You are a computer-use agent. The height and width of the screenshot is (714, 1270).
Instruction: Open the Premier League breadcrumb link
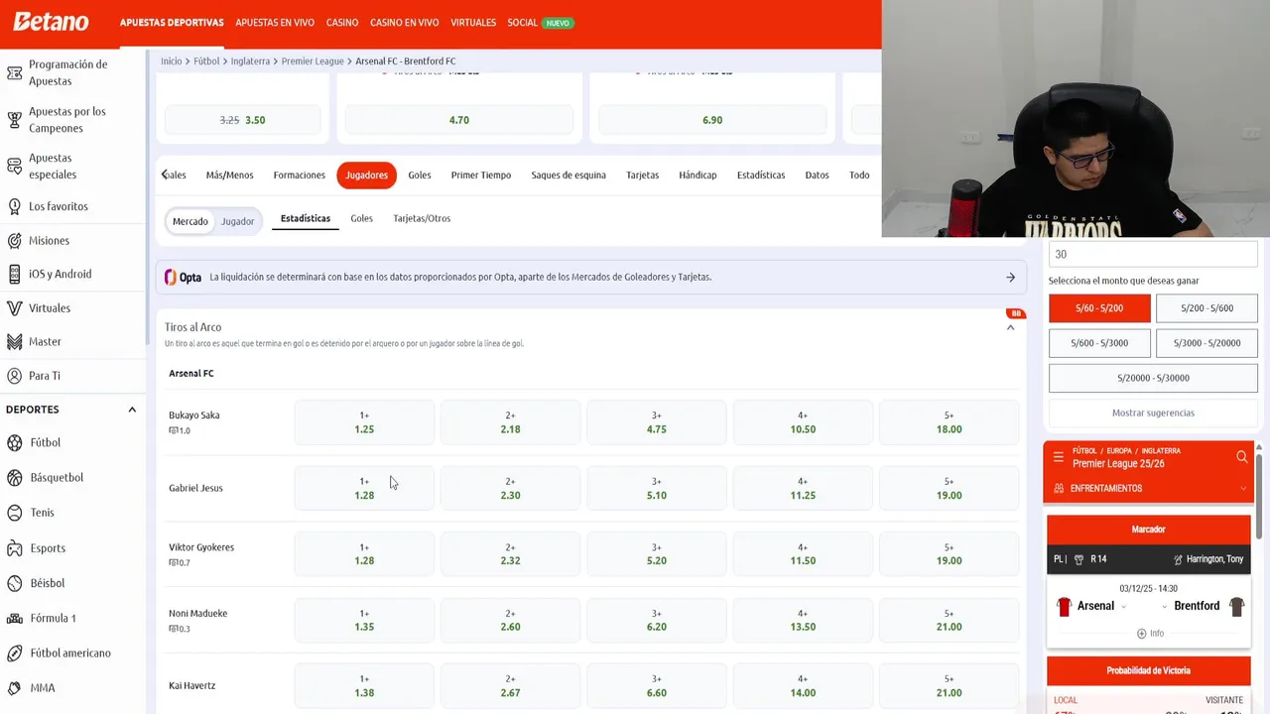tap(313, 61)
